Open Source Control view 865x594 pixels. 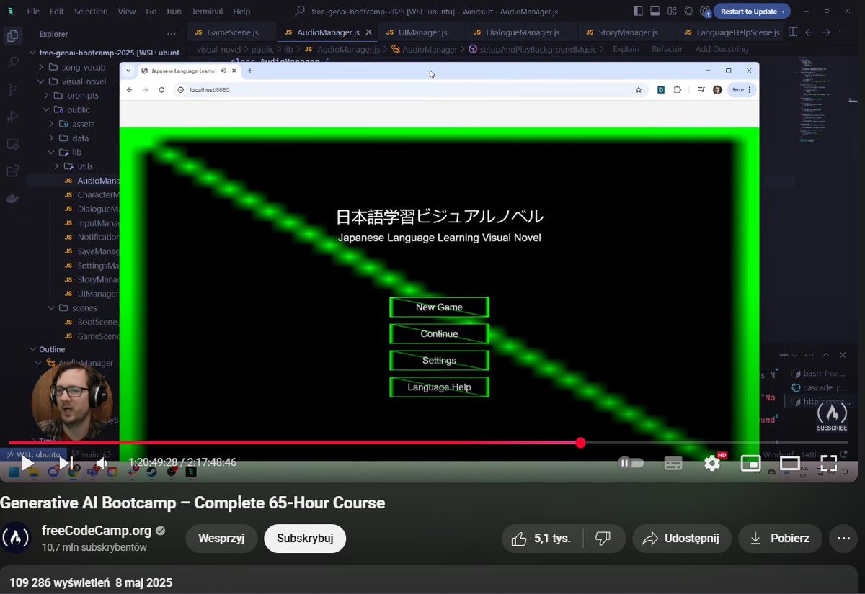point(12,90)
